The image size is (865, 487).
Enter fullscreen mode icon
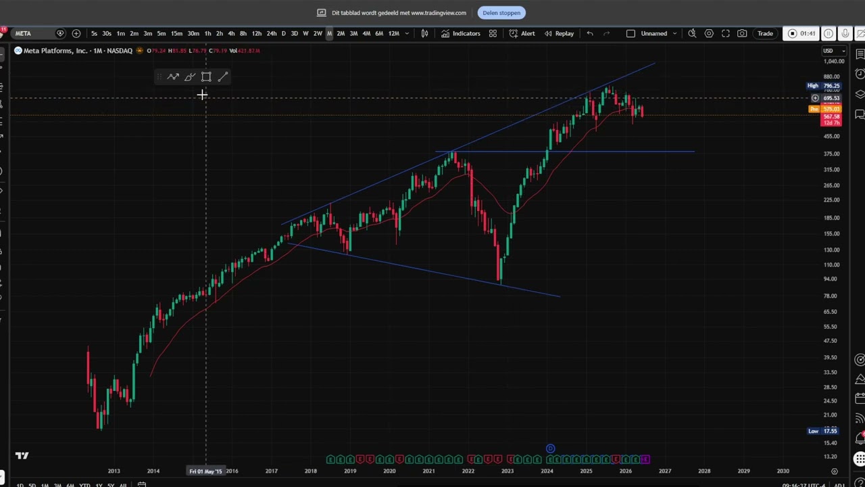tap(725, 33)
